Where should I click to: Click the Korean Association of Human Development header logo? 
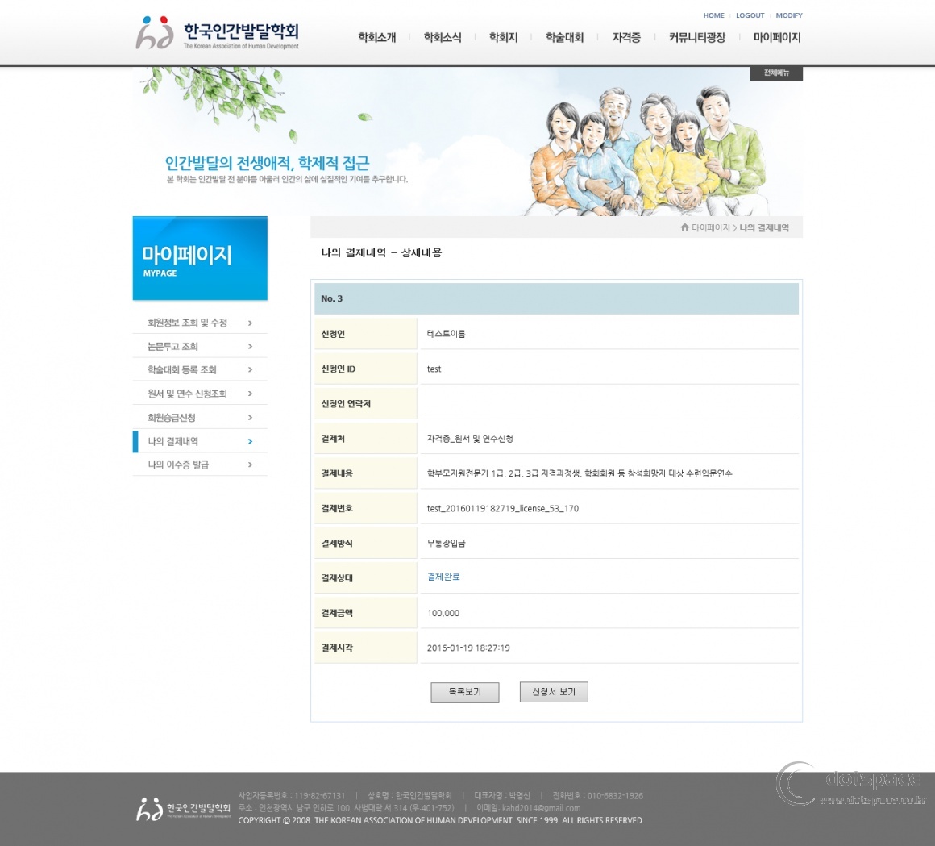(x=218, y=34)
